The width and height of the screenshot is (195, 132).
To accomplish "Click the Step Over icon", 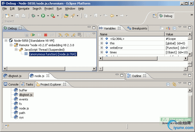I will tap(67, 35).
